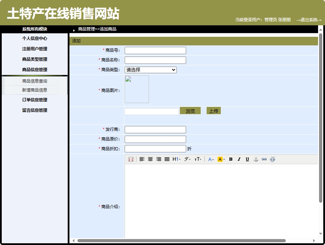
Task: Toggle fullscreen mode in the editor toolbar
Action: coord(131,159)
